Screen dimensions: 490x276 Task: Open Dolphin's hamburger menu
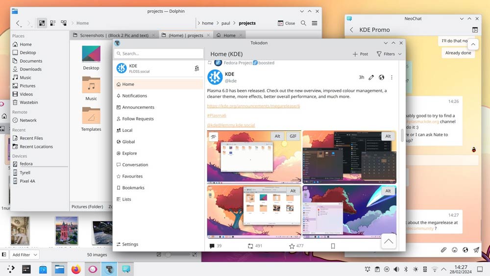pyautogui.click(x=315, y=23)
